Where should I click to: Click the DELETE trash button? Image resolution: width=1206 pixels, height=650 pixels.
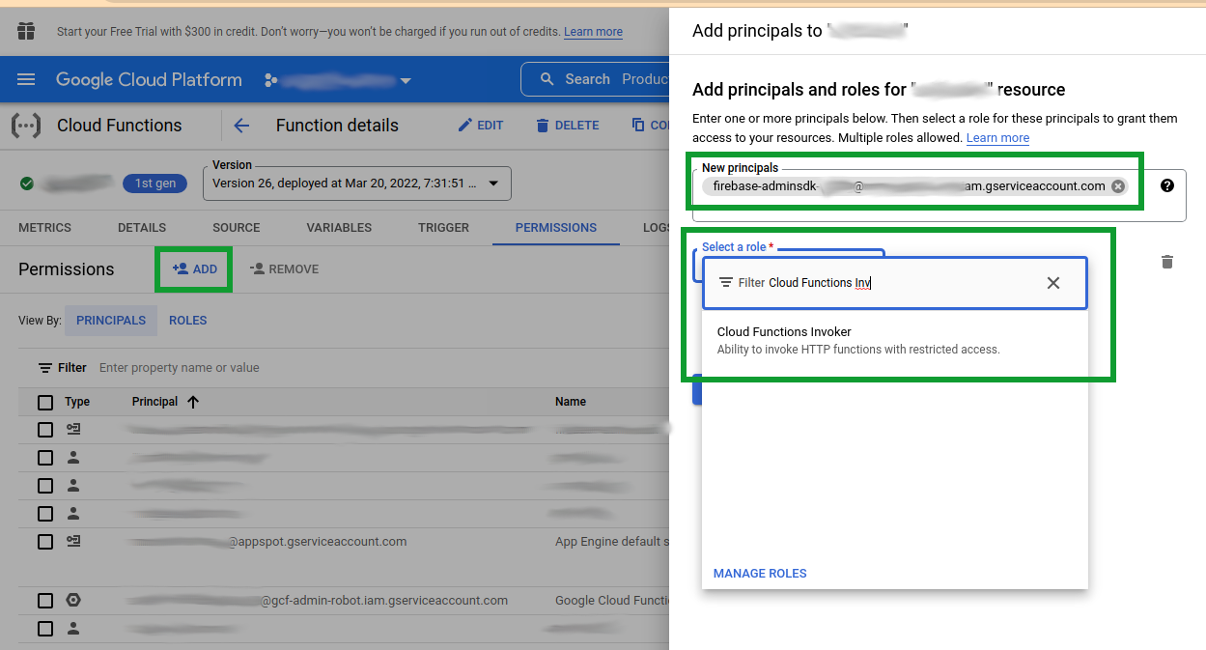(x=568, y=126)
